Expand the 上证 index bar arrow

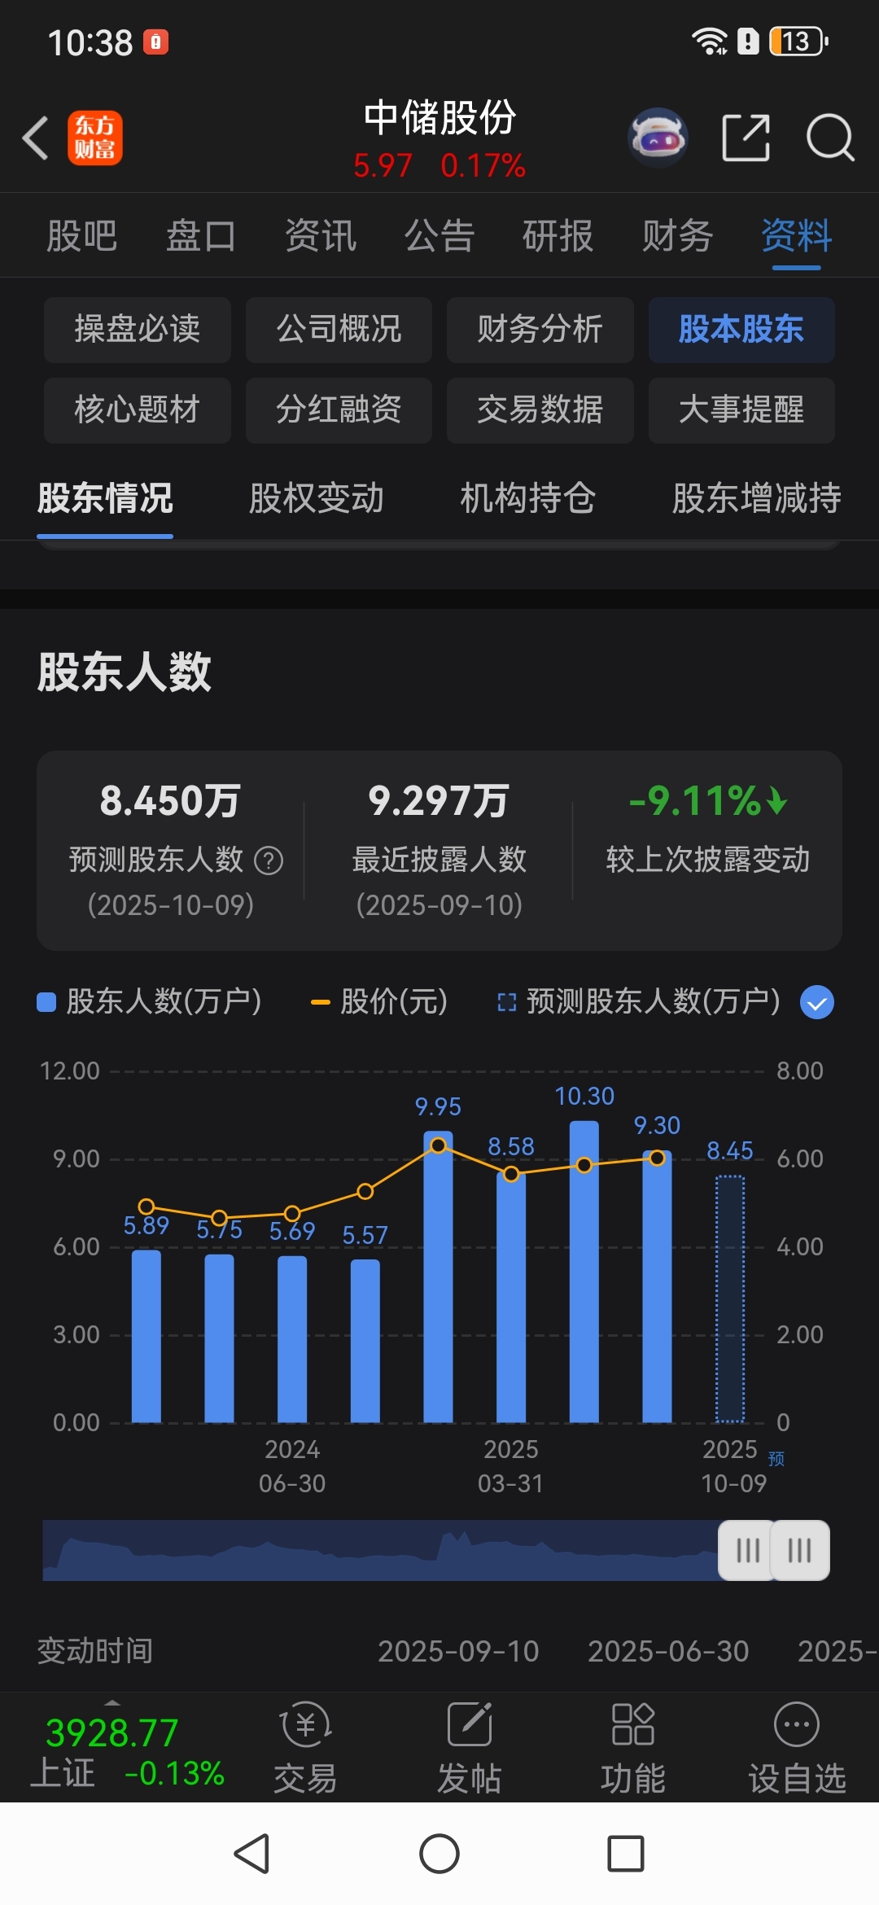pyautogui.click(x=112, y=1703)
